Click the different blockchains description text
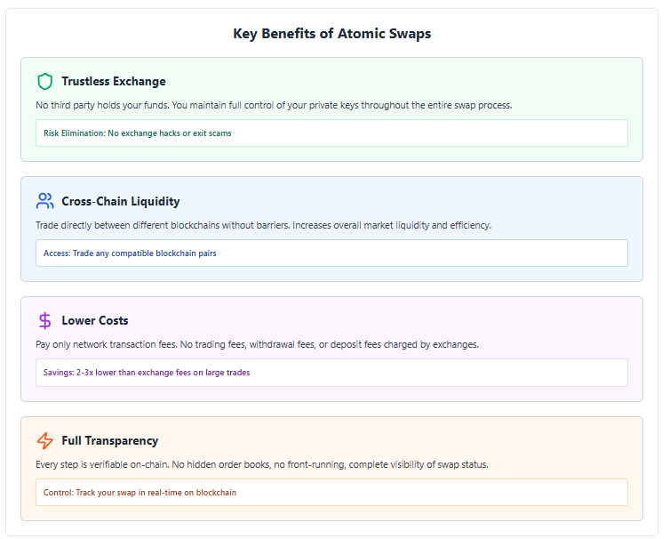 [263, 225]
